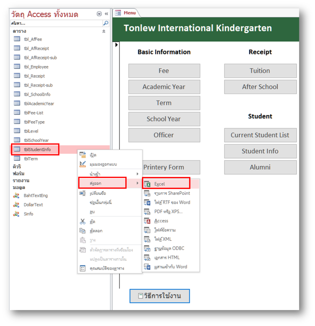Expand the import submenu arrow
This screenshot has height=326, width=315.
[x=137, y=174]
